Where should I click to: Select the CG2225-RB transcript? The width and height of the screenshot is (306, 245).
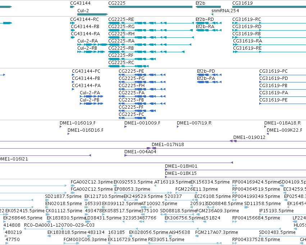146,52
